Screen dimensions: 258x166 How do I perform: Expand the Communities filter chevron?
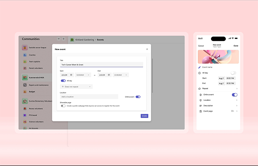58,39
